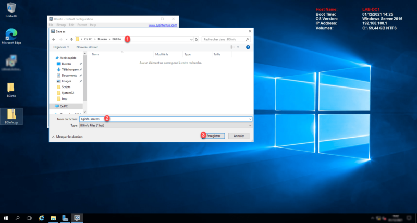Select the BGInfo.zip archive on the desktop

click(11, 116)
